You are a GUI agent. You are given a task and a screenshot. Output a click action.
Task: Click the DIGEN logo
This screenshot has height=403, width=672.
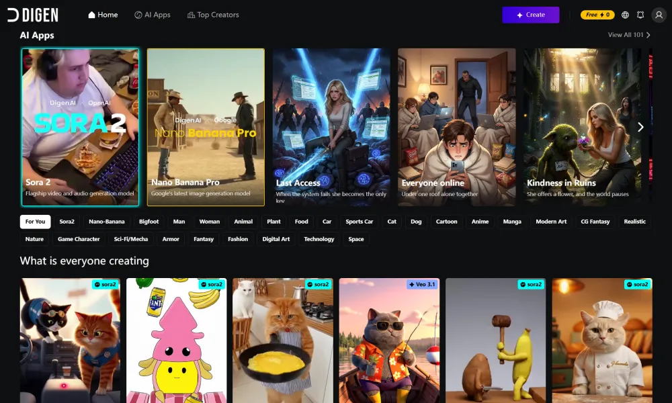click(33, 15)
